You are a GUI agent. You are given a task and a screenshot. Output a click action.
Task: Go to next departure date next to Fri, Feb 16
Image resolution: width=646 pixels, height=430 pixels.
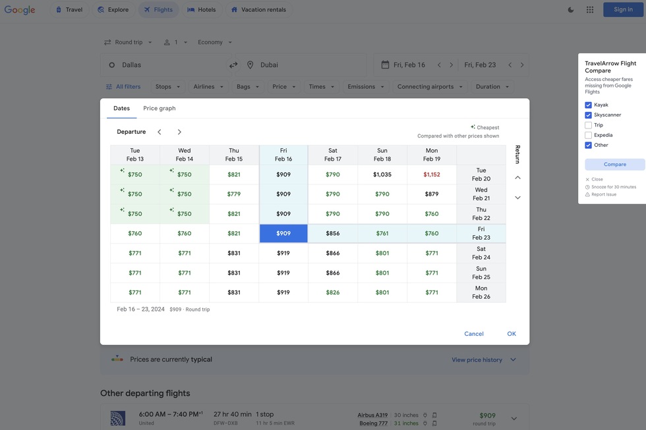[451, 65]
